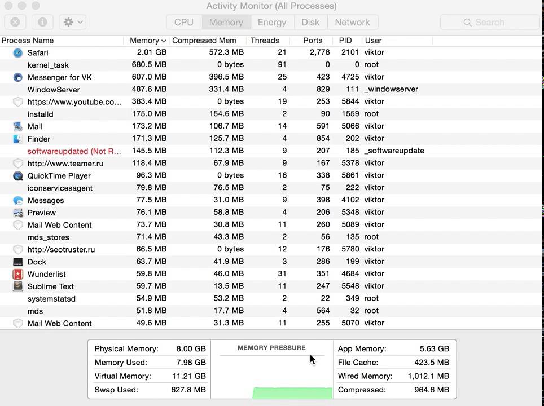This screenshot has width=544, height=406.
Task: Open the gear action menu dropdown
Action: (x=72, y=22)
